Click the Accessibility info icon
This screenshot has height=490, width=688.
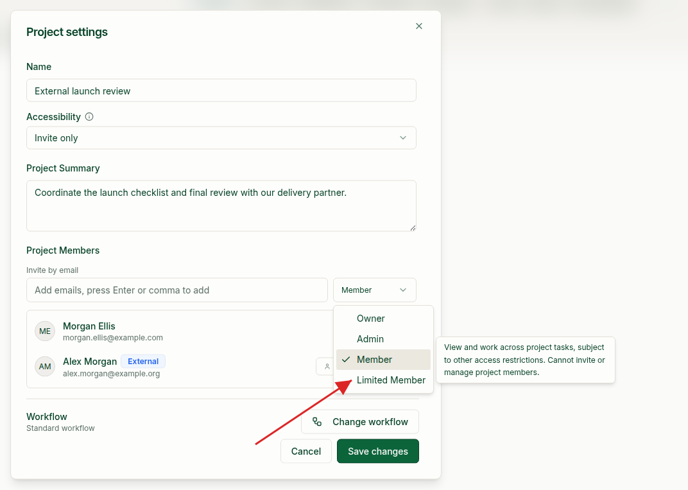[89, 117]
